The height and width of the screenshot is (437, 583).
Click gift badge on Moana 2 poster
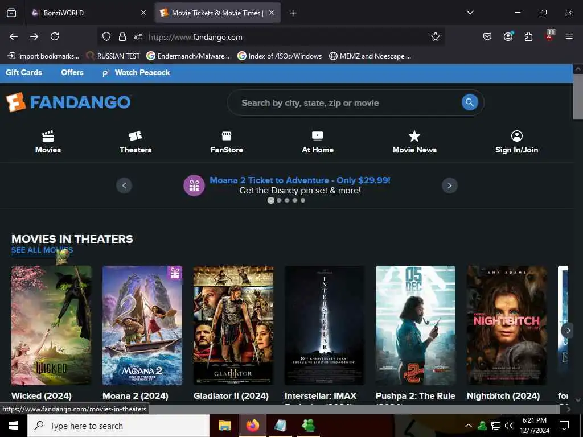[175, 274]
